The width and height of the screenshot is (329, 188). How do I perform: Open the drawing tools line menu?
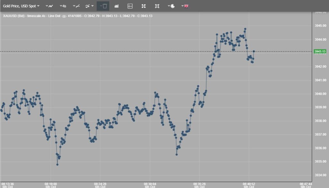(76, 6)
